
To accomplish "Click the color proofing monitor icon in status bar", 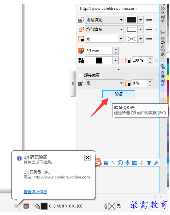I will (26, 206).
